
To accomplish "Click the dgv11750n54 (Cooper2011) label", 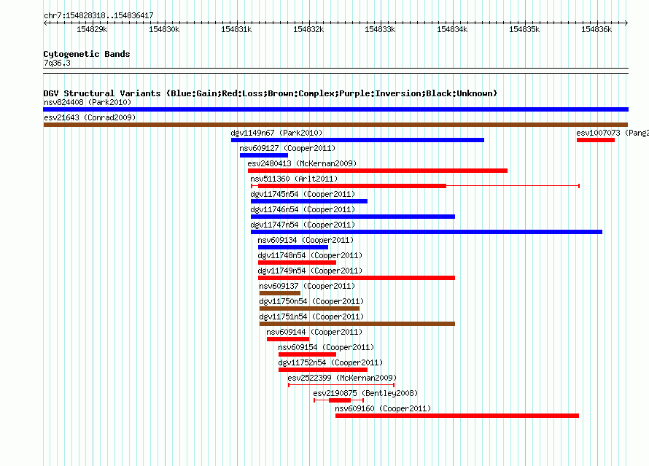I will (311, 301).
